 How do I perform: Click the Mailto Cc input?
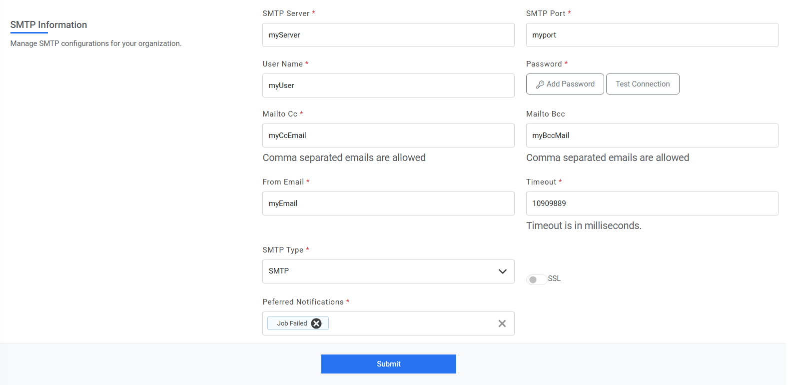click(388, 135)
